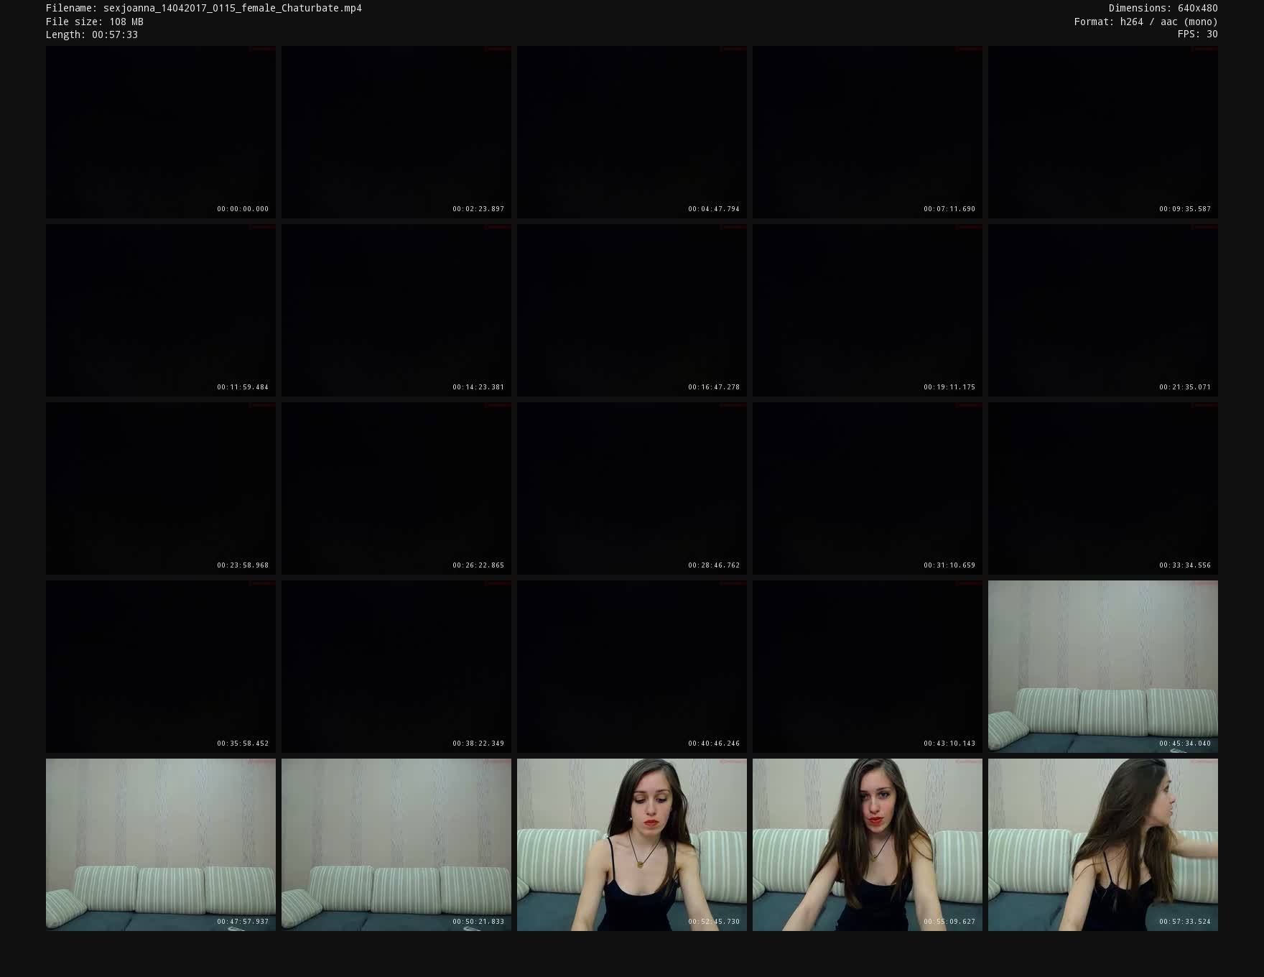
Task: Open the frame at 00:55:09.627
Action: [867, 845]
